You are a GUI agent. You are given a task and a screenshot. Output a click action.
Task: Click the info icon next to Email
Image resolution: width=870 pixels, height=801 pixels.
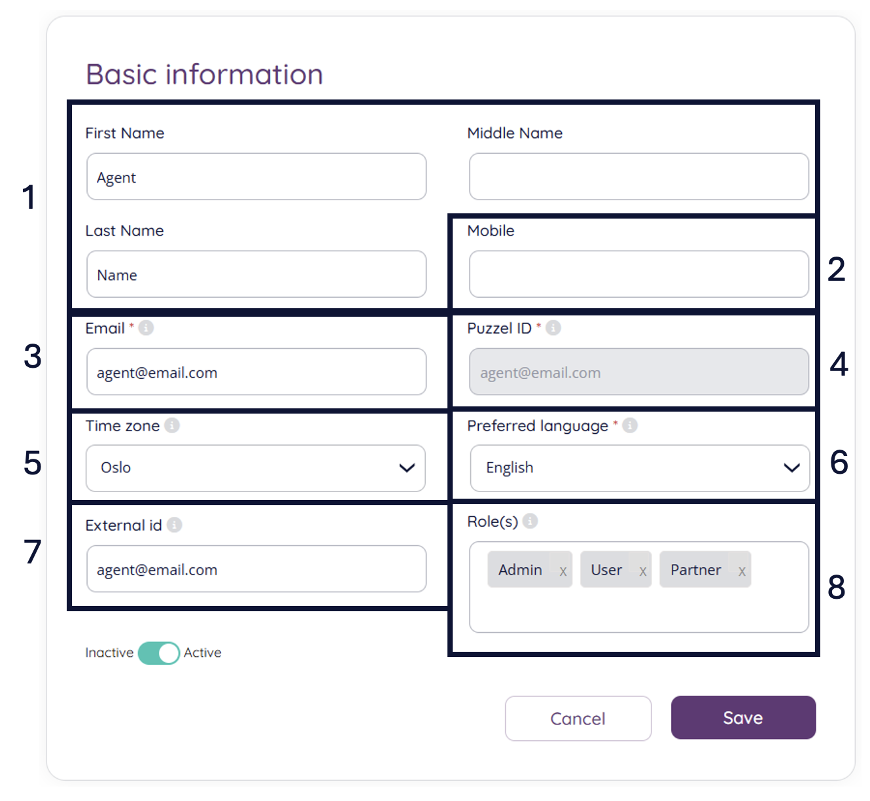[147, 328]
